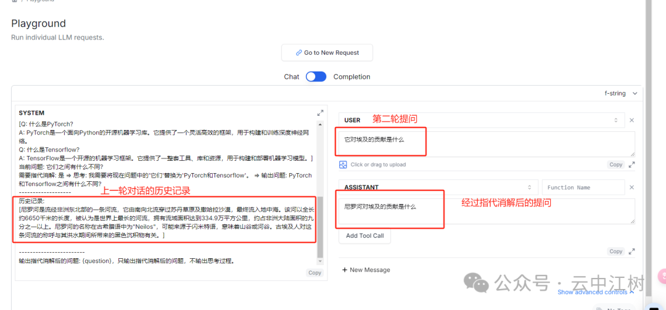
Task: Click the '历史记录:' line in SYSTEM prompt
Action: [32, 200]
